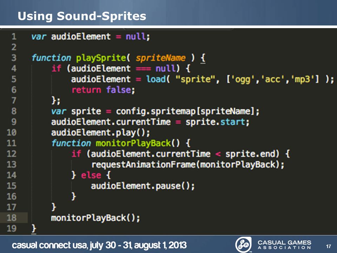The height and width of the screenshot is (253, 337).
Task: Click the 'else' keyword on line 14
Action: (91, 175)
